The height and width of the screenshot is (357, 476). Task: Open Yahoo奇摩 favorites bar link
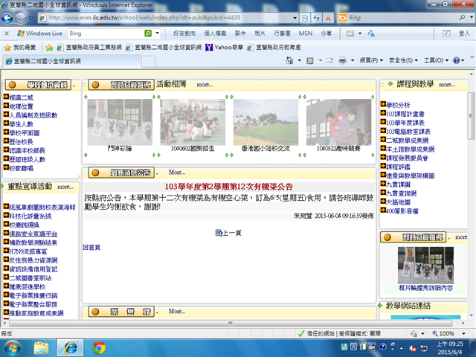pos(225,48)
